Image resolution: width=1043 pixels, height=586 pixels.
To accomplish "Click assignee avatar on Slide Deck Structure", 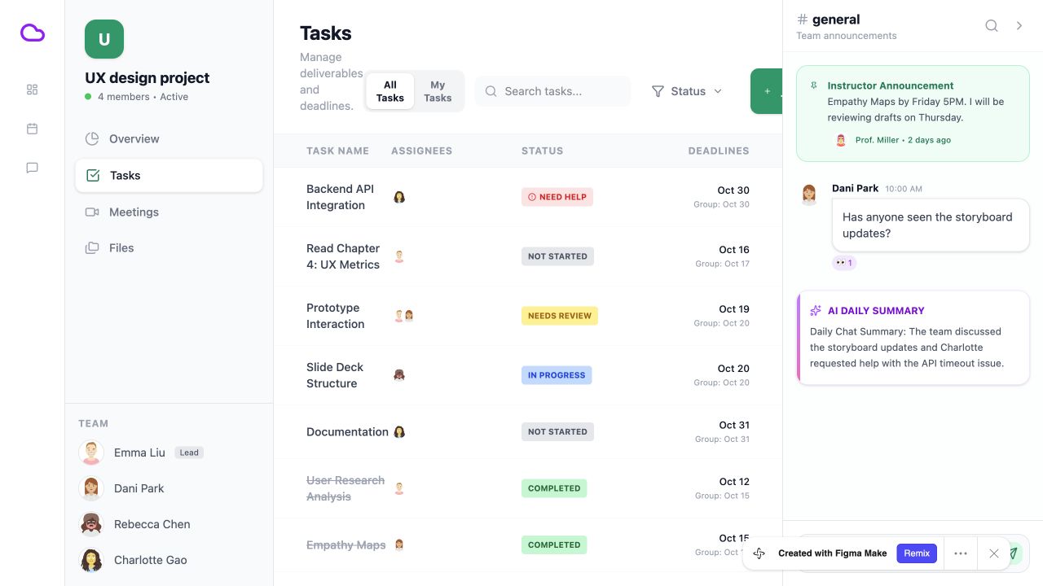I will point(399,375).
